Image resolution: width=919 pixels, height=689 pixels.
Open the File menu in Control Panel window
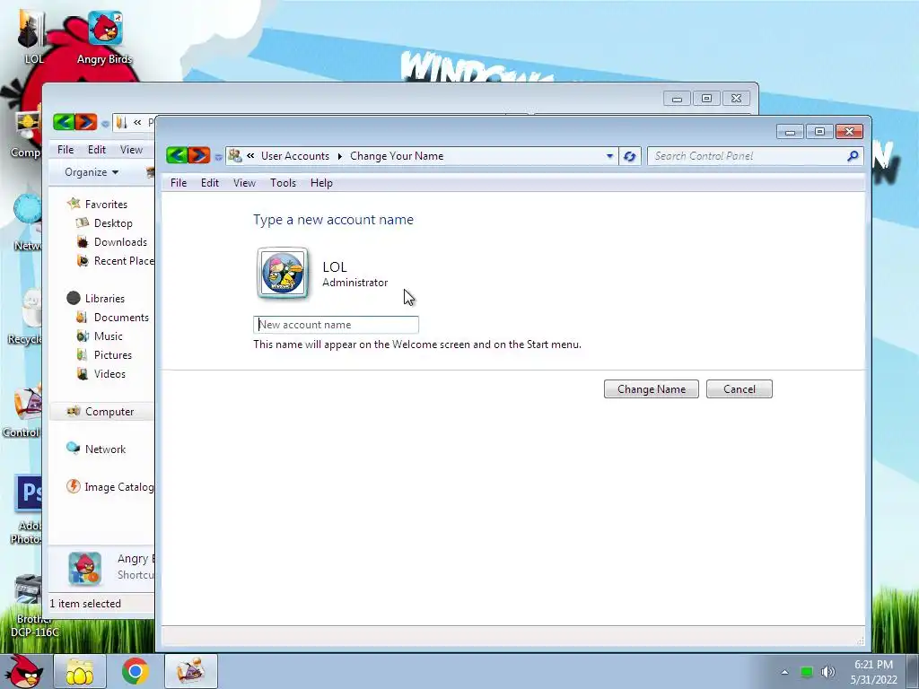point(179,183)
